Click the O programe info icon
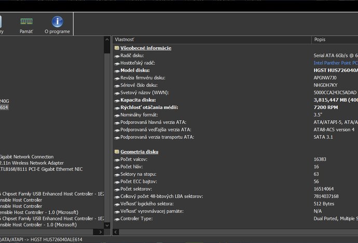This screenshot has width=358, height=243. coord(57,22)
